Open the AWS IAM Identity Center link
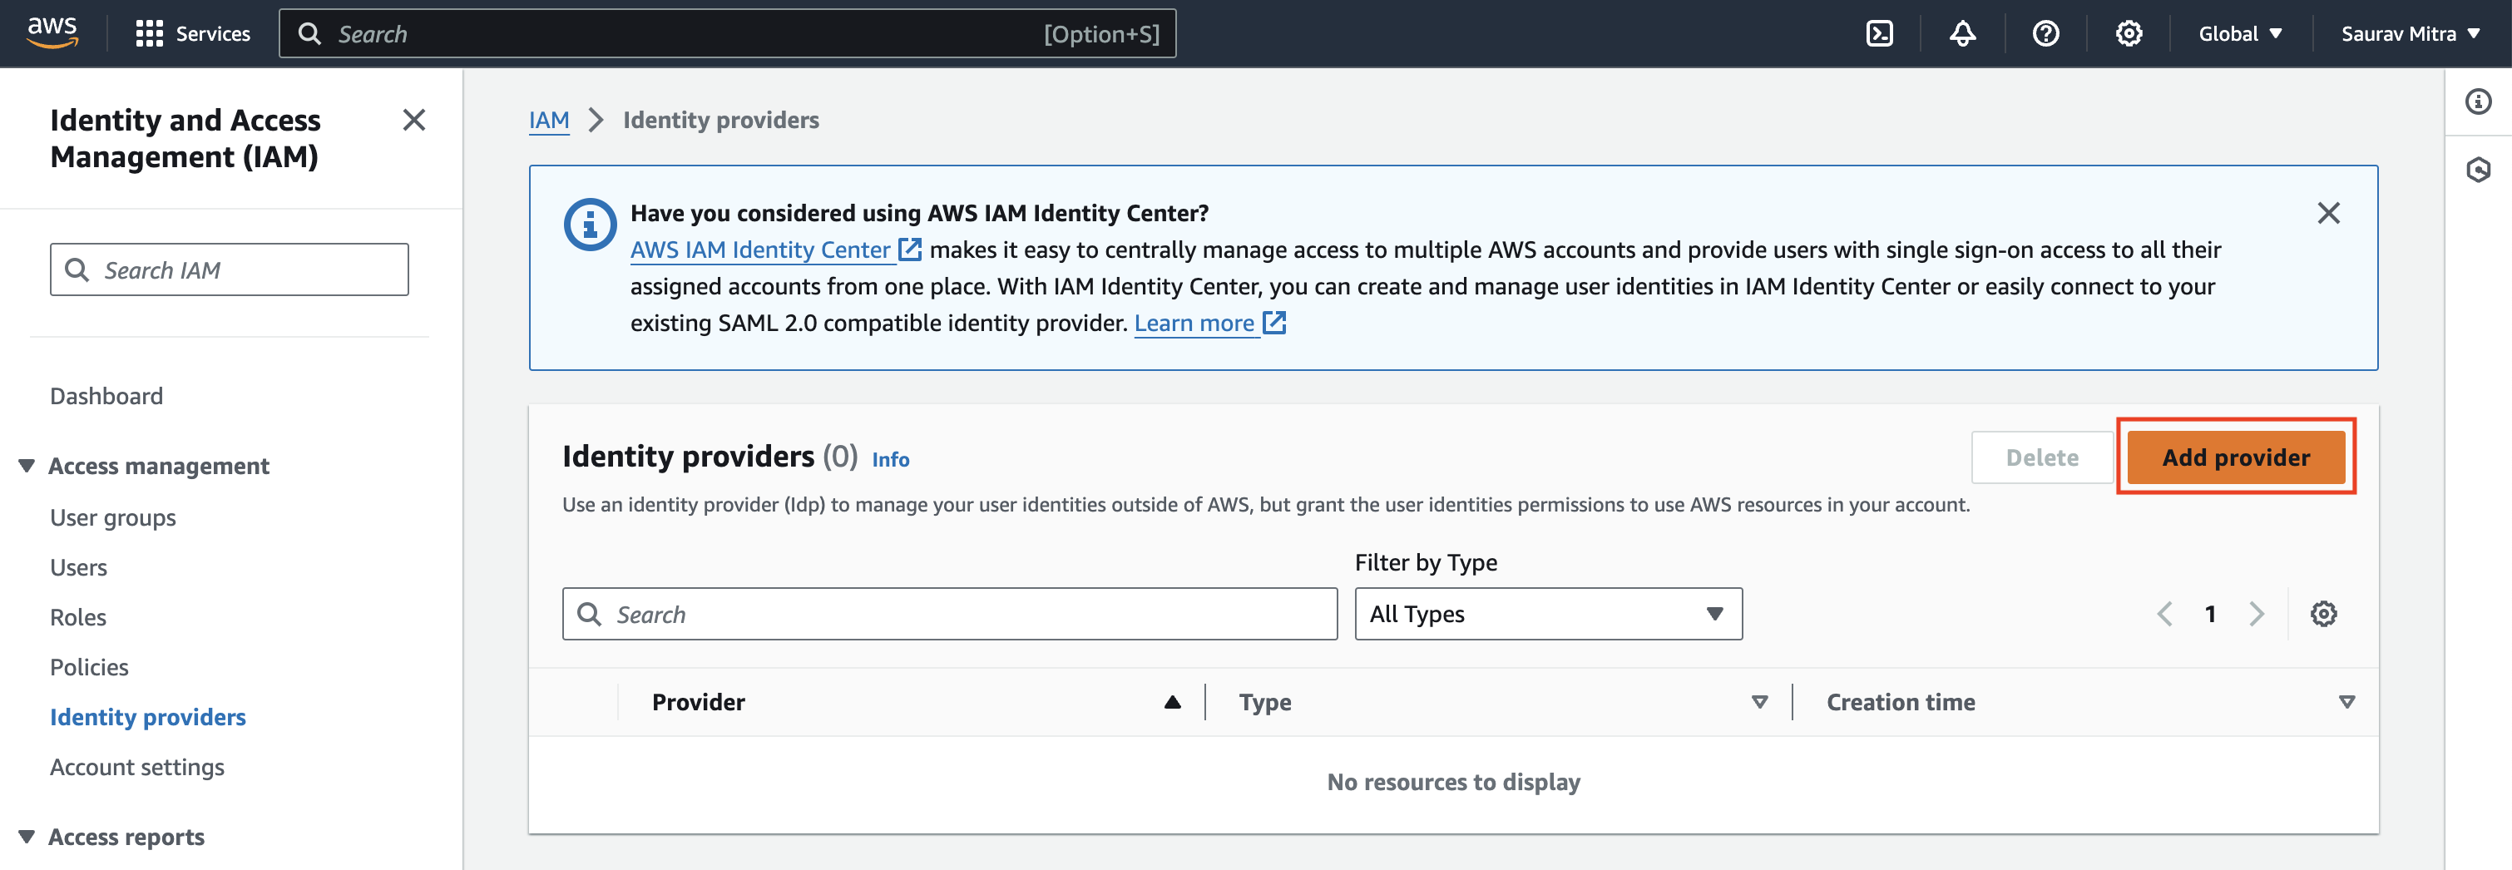The image size is (2512, 870). tap(760, 250)
